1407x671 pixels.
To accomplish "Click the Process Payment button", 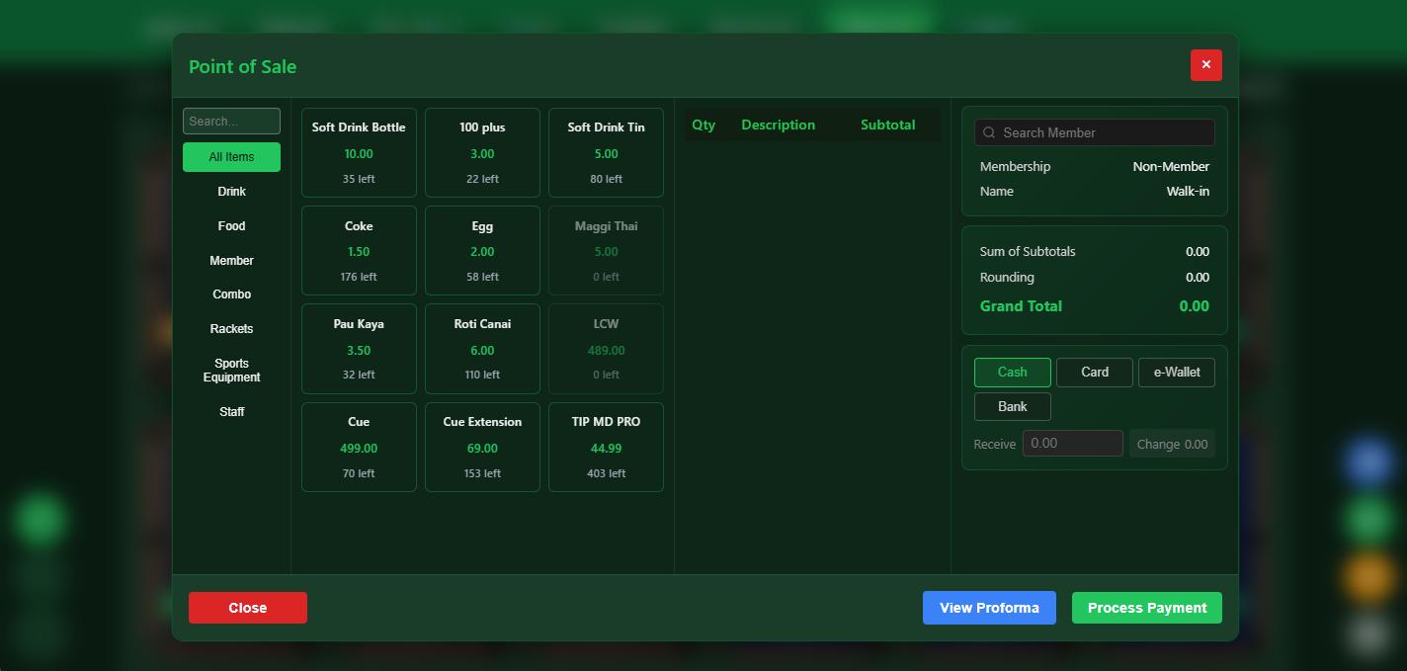I will pos(1146,608).
